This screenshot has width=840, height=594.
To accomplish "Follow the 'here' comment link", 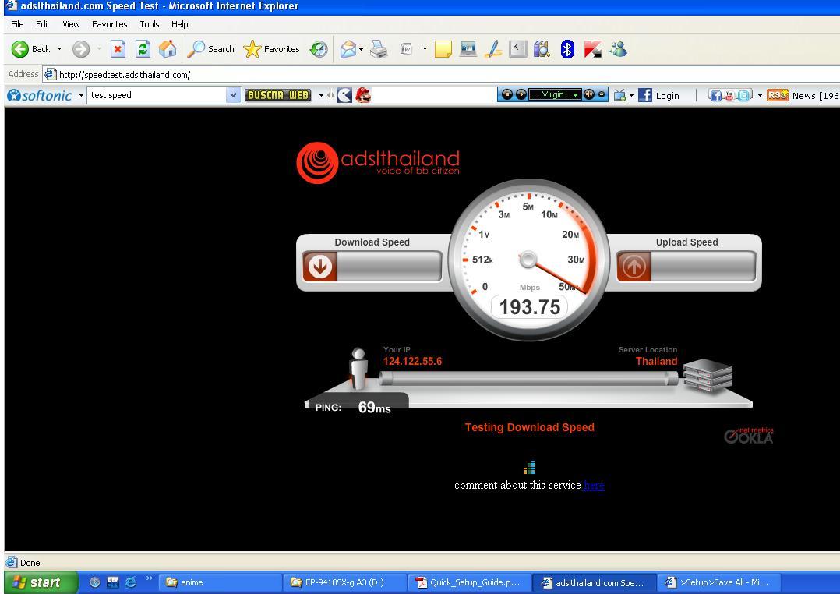I will pyautogui.click(x=594, y=486).
